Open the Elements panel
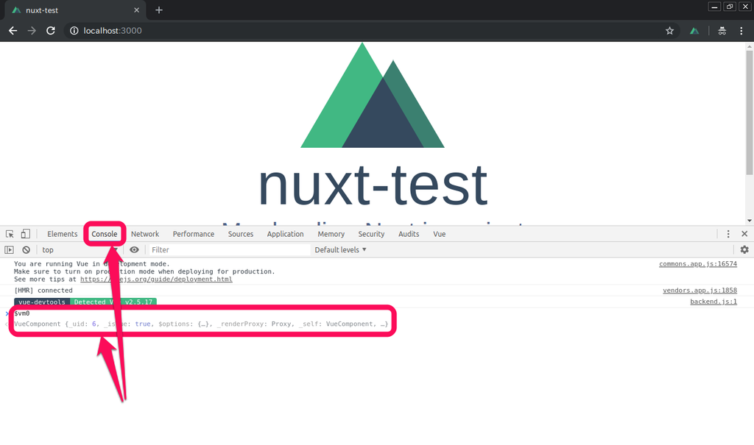Viewport: 754px width, 445px height. (x=62, y=234)
